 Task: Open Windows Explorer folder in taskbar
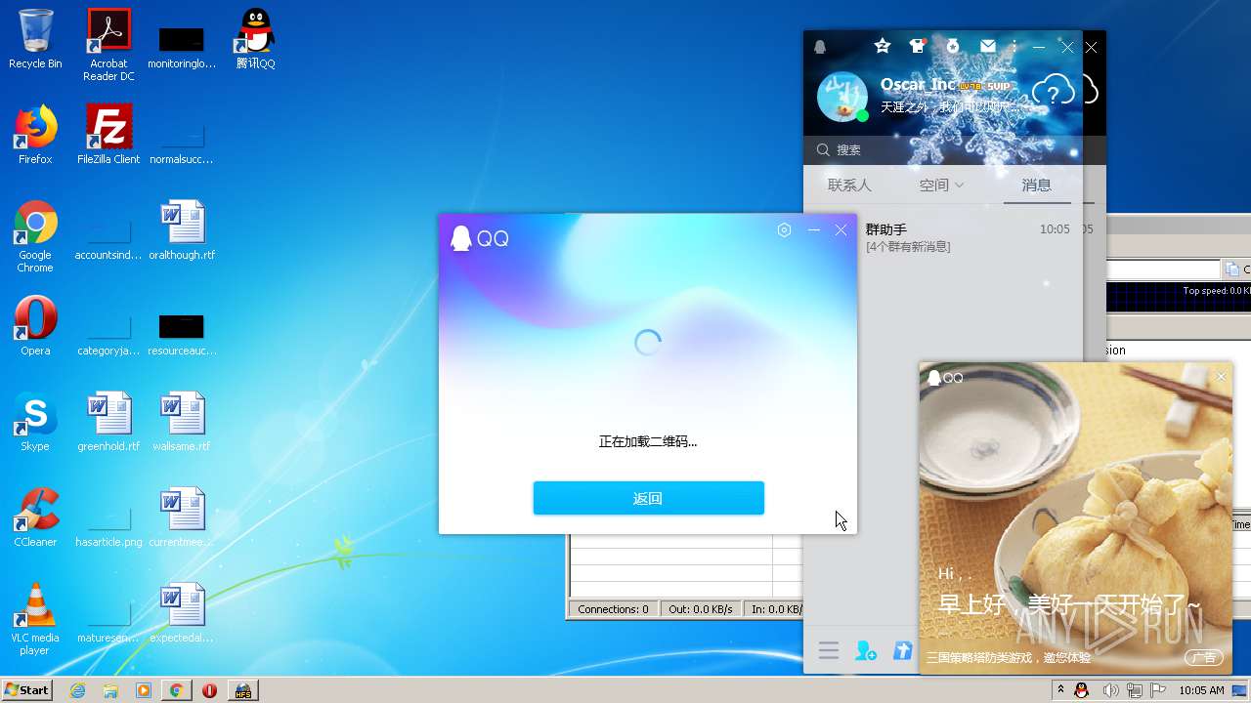coord(110,690)
